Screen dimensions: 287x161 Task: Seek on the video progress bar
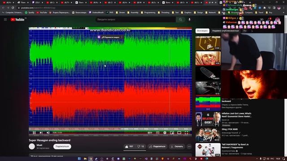pos(110,129)
